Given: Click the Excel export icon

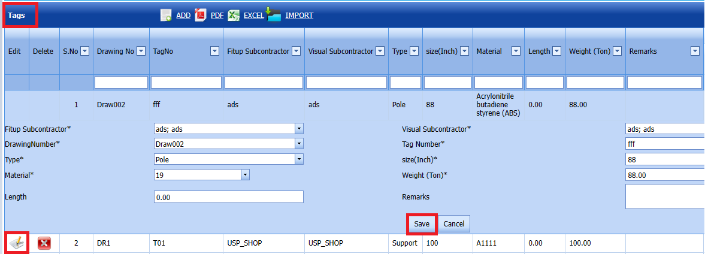Looking at the screenshot, I should click(x=234, y=16).
